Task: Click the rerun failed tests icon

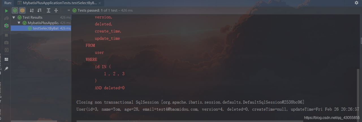Action: click(6, 18)
